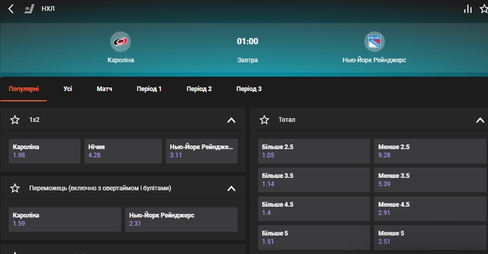Open the match statistics bar chart icon
Screen dimensions: 488x254
point(468,9)
